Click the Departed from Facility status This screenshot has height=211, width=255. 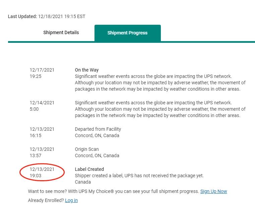pyautogui.click(x=98, y=129)
